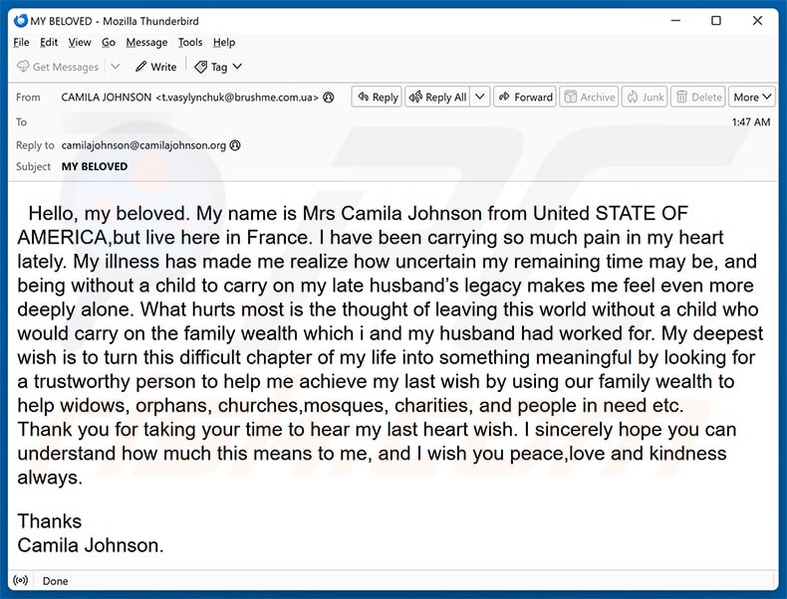Reply to Camila Johnson's email
Screen dimensions: 787x599
click(377, 98)
